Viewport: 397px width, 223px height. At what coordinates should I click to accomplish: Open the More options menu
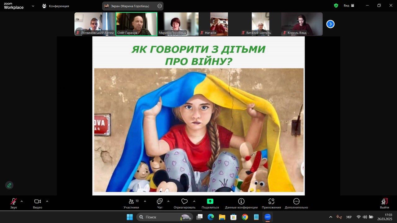tap(296, 203)
